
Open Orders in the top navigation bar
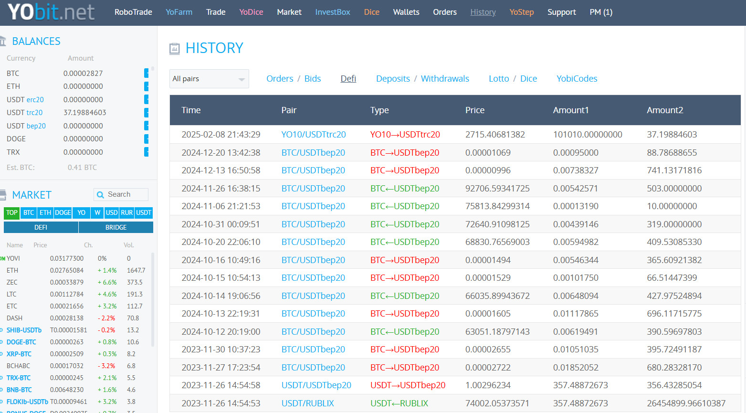tap(445, 12)
